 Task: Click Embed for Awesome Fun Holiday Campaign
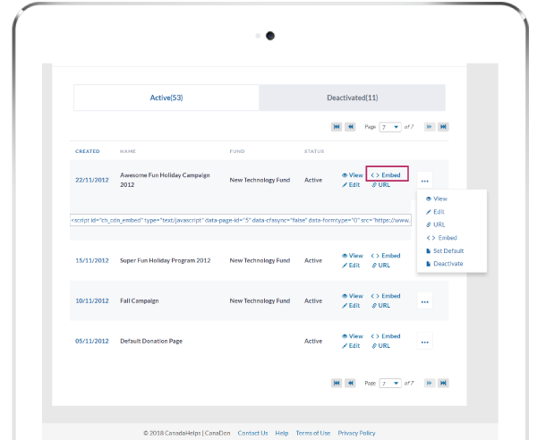tap(387, 175)
